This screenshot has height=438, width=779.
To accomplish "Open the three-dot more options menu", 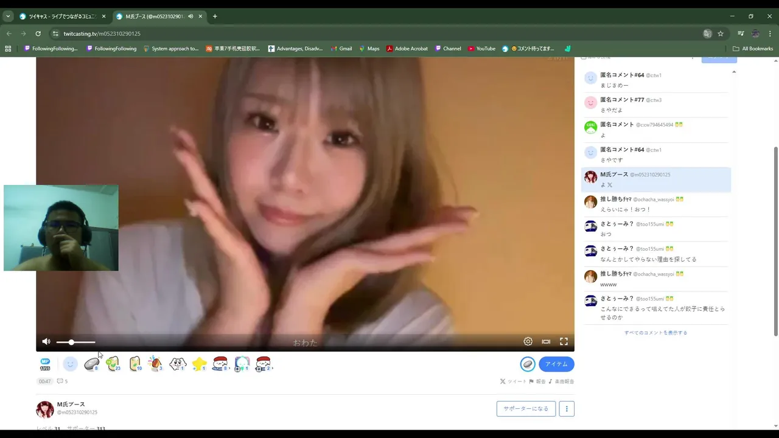I will (567, 409).
